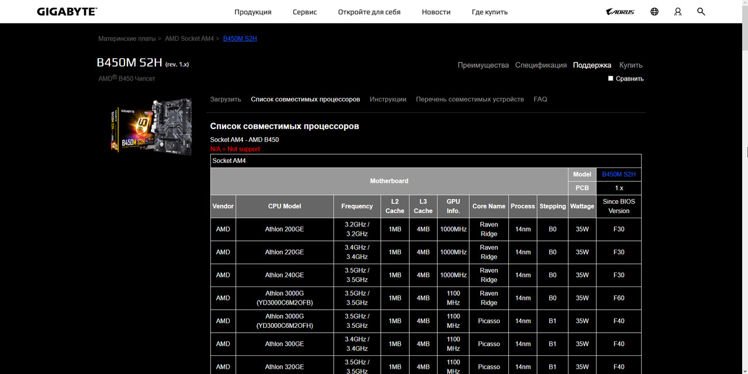Click the Socket AM4 table header row

(x=426, y=161)
